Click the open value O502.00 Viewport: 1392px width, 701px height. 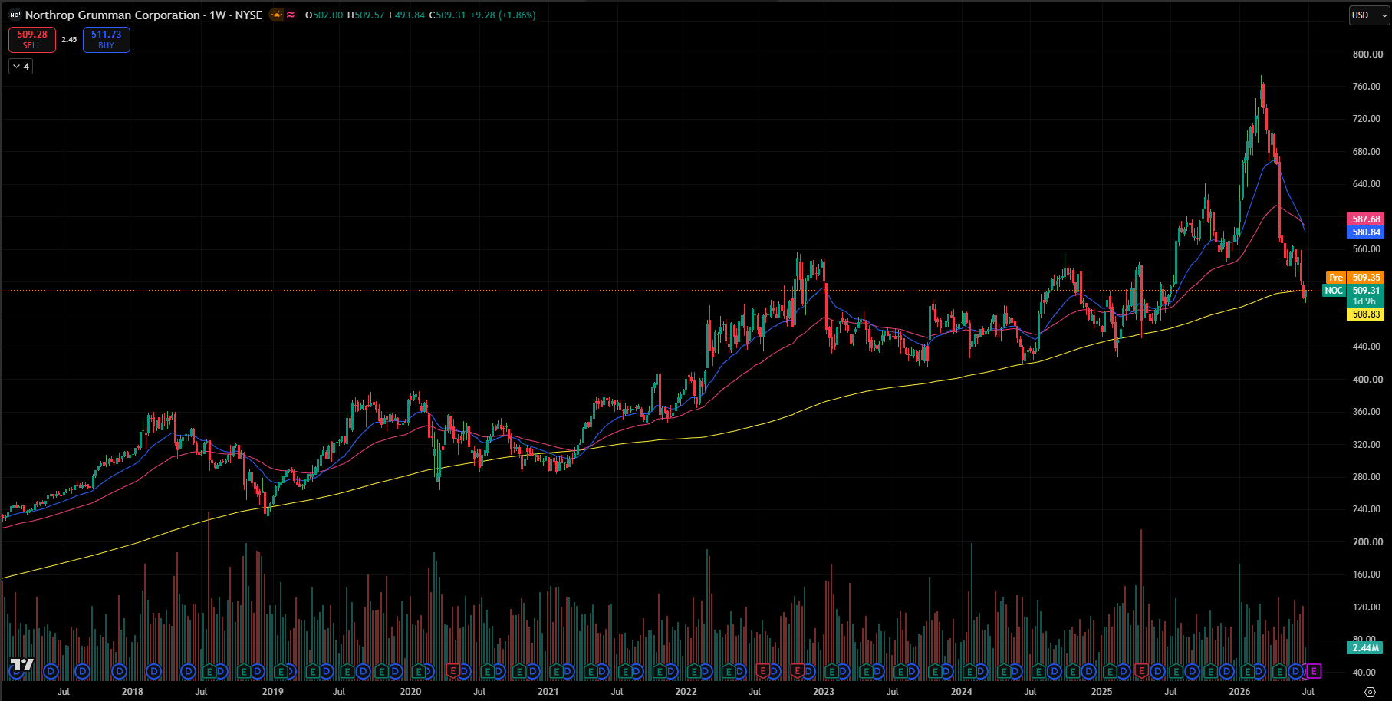tap(324, 15)
